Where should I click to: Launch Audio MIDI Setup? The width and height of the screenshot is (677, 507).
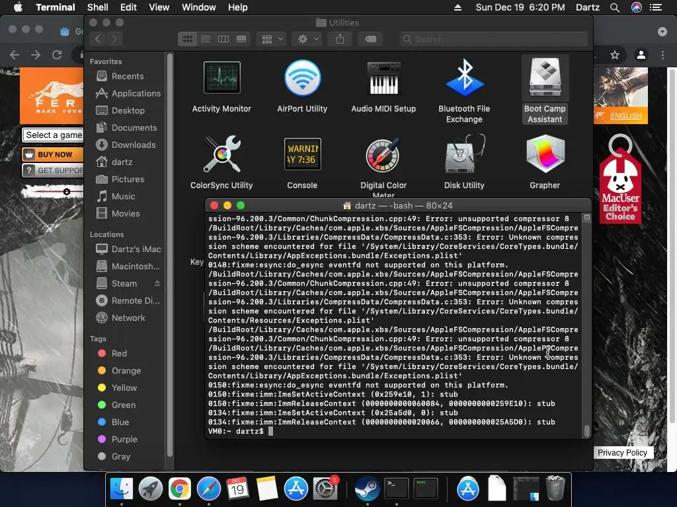click(x=383, y=78)
